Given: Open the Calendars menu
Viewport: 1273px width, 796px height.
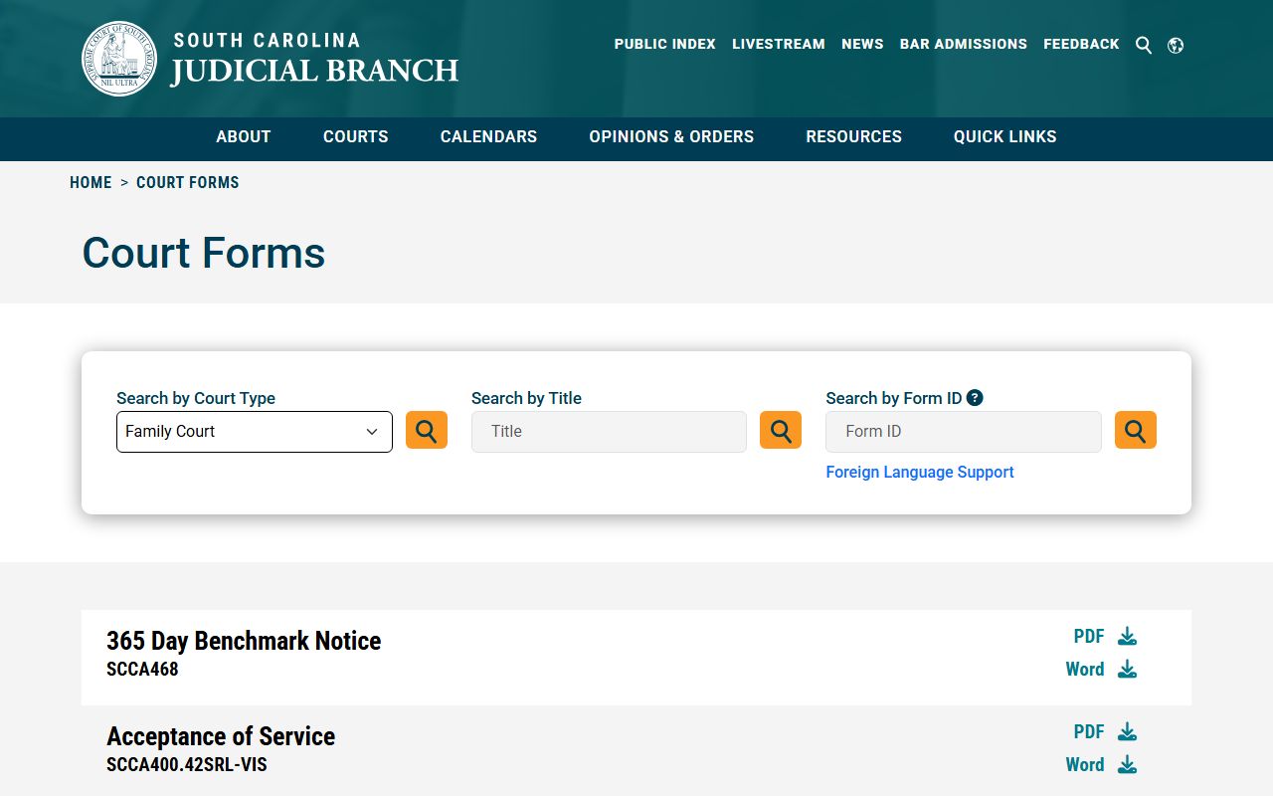Looking at the screenshot, I should [488, 137].
